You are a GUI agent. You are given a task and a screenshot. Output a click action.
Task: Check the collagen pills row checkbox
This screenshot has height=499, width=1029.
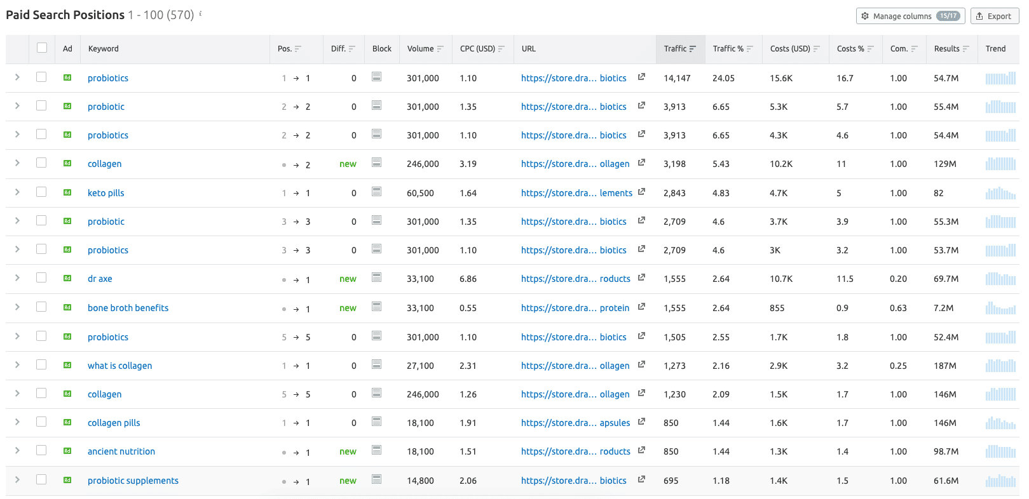tap(41, 422)
